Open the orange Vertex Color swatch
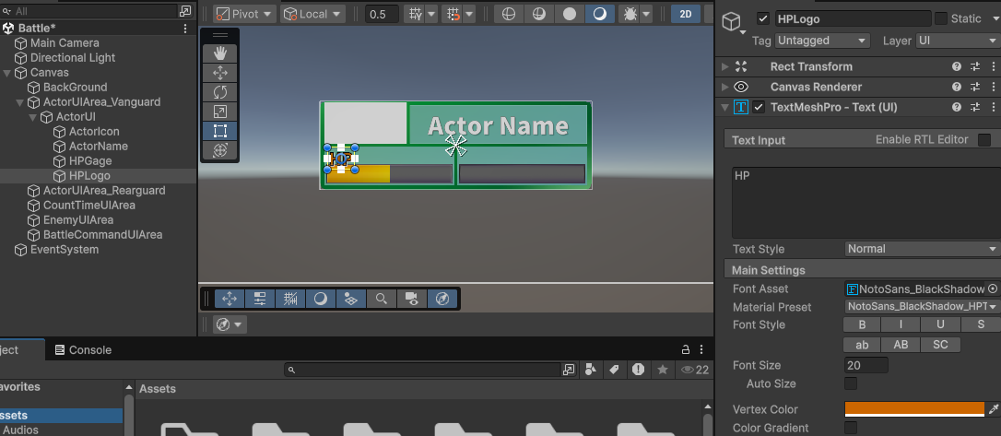 tap(914, 409)
